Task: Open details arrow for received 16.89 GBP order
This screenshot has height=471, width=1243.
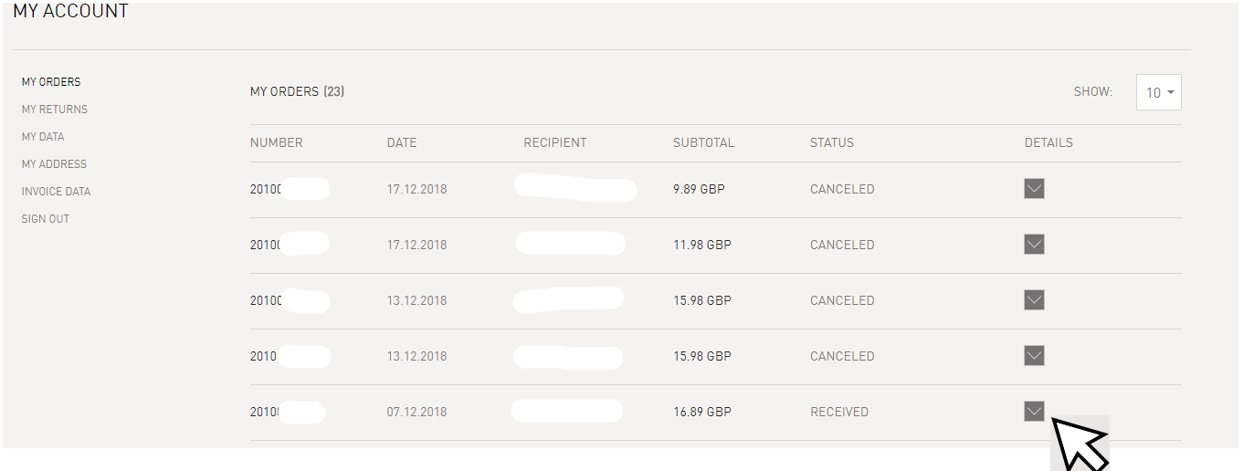Action: click(1034, 412)
